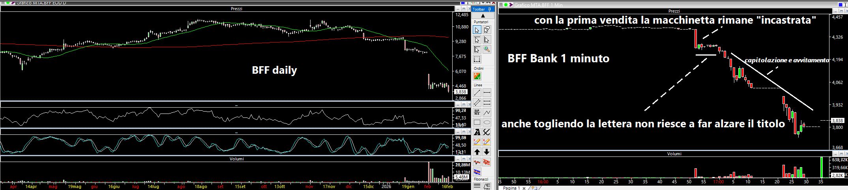Select the parallel channel lines tool
The image size is (848, 190).
pyautogui.click(x=477, y=102)
